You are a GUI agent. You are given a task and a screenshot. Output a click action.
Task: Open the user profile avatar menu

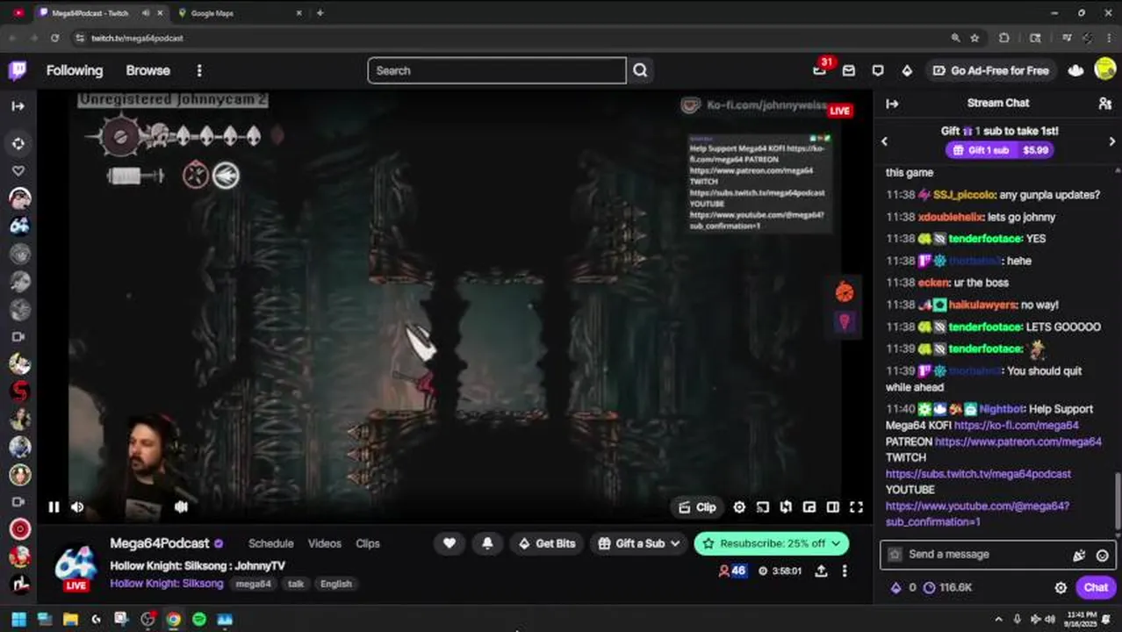tap(1105, 69)
